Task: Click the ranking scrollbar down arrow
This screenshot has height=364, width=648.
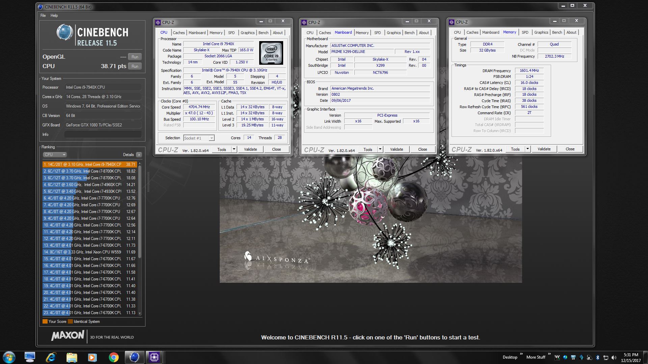Action: (x=140, y=313)
